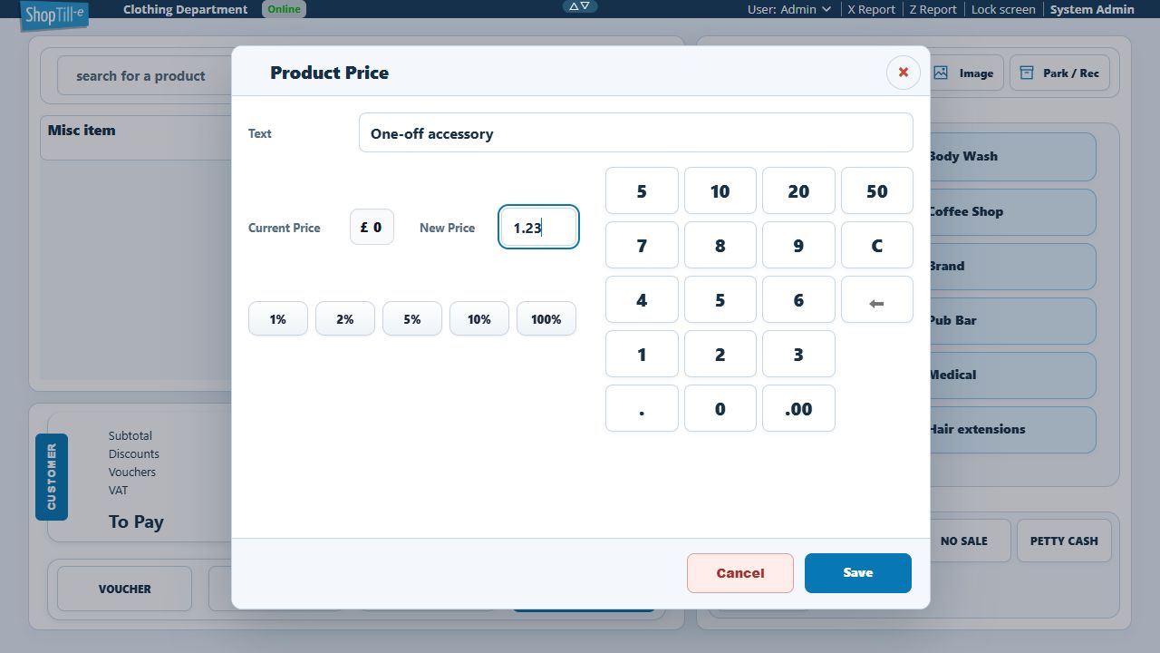Close the Product Price dialog with X
Screen dimensions: 1160x653
(x=903, y=73)
